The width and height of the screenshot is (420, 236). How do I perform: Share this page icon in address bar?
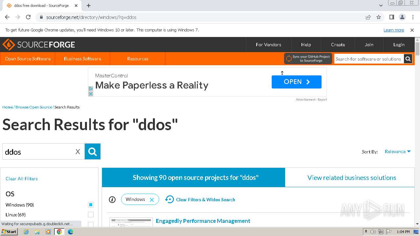pyautogui.click(x=368, y=17)
